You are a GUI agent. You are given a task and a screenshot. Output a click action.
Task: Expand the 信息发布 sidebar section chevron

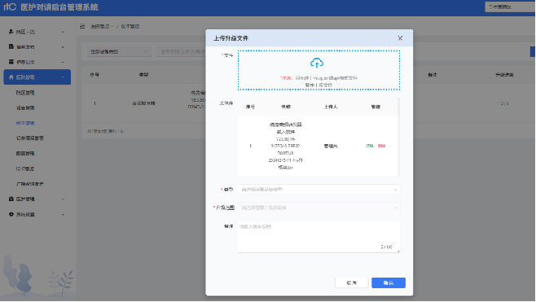pos(63,46)
